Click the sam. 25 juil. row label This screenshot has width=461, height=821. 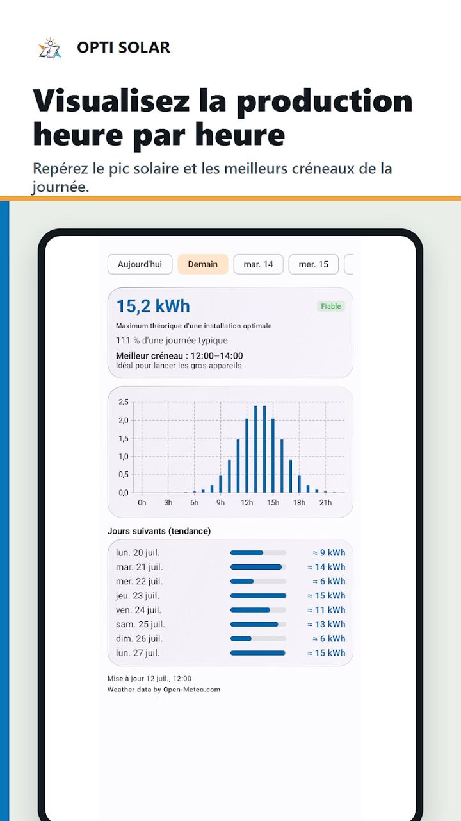pos(141,624)
